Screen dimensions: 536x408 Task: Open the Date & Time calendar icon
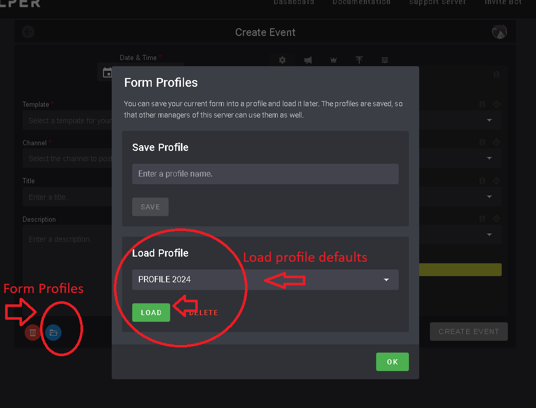(108, 73)
